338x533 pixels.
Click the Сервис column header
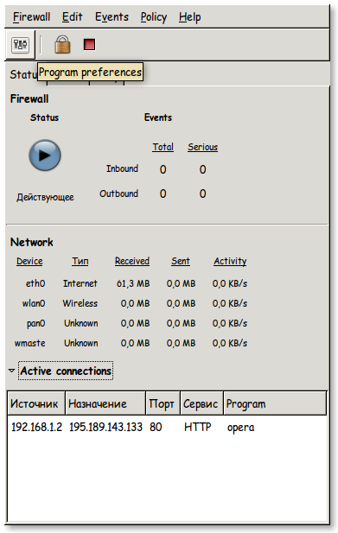201,403
